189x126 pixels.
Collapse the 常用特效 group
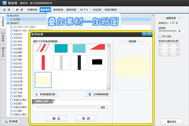pyautogui.click(x=8, y=23)
